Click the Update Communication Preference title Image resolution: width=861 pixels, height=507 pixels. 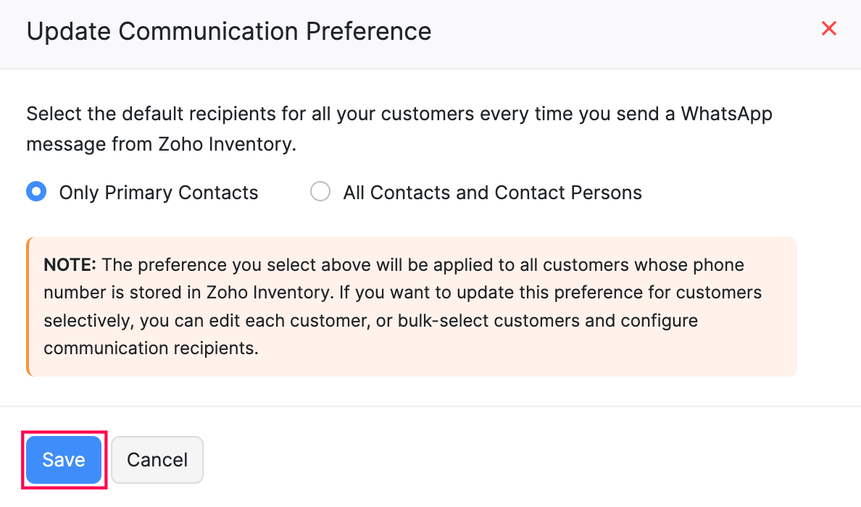click(x=229, y=31)
